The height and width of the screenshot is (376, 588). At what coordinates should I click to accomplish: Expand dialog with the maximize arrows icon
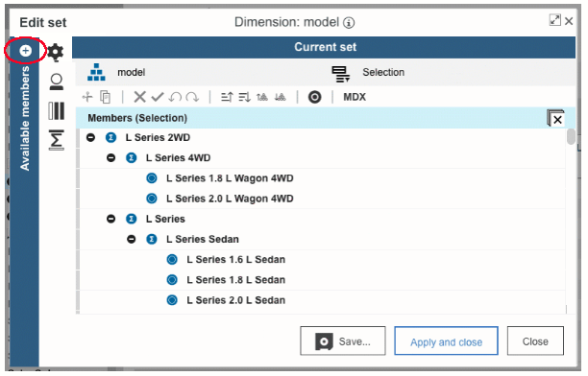[554, 20]
